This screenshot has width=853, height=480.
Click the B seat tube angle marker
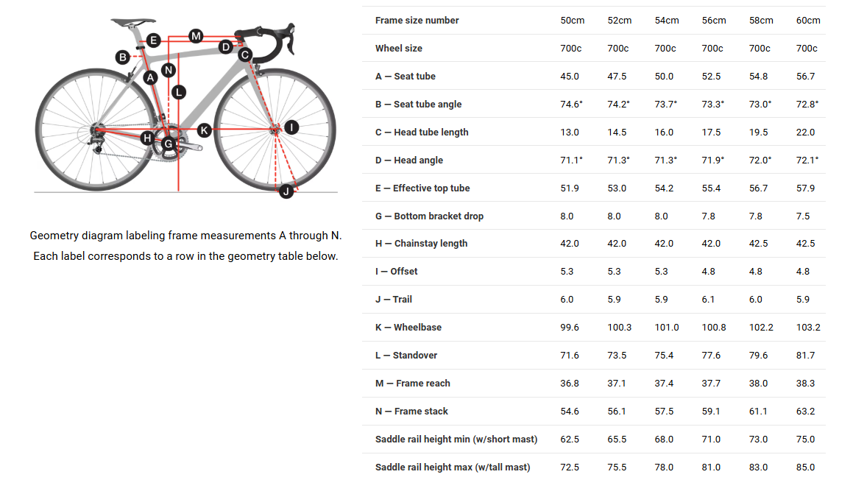pos(123,57)
